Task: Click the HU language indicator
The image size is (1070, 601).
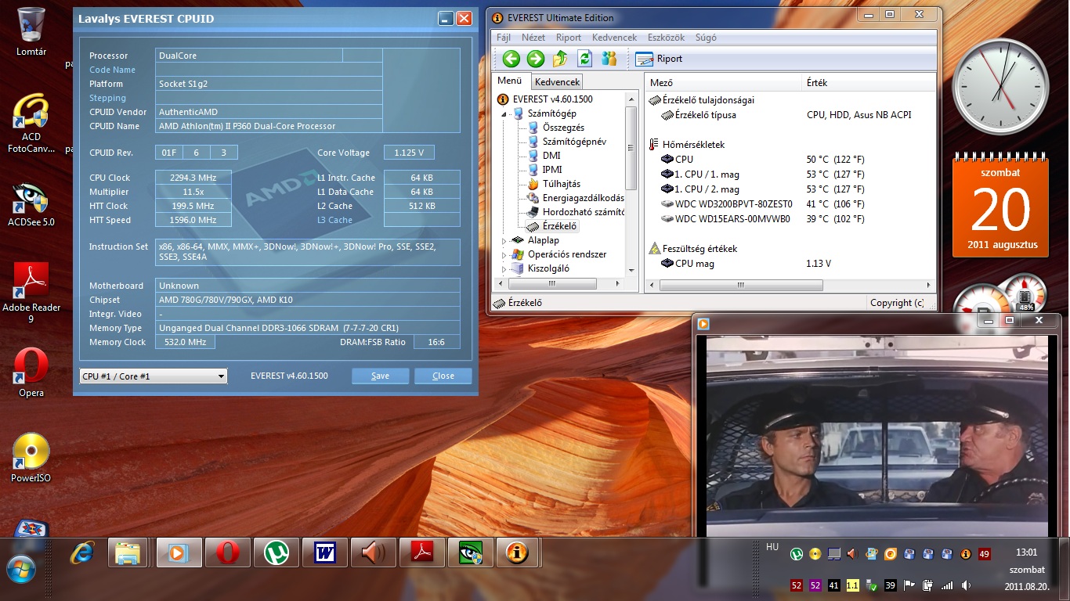Action: [772, 547]
